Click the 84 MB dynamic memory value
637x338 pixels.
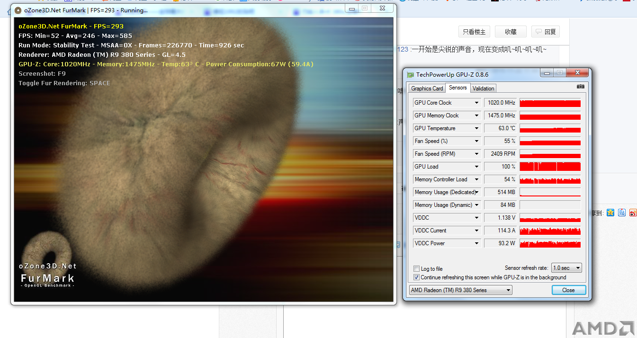pyautogui.click(x=500, y=205)
